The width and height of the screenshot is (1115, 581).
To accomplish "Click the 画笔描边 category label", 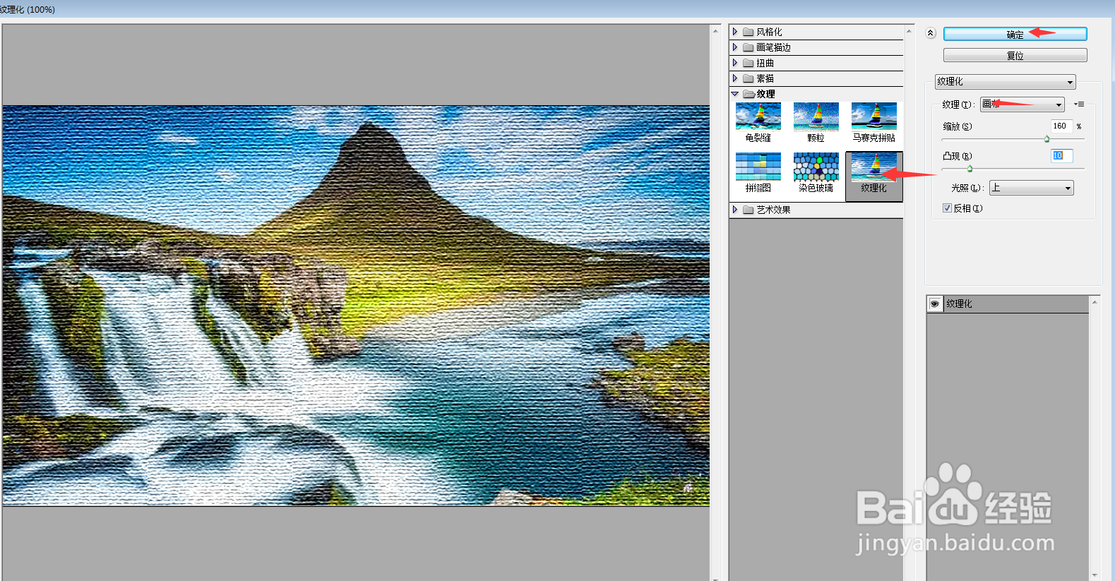I will click(x=773, y=47).
